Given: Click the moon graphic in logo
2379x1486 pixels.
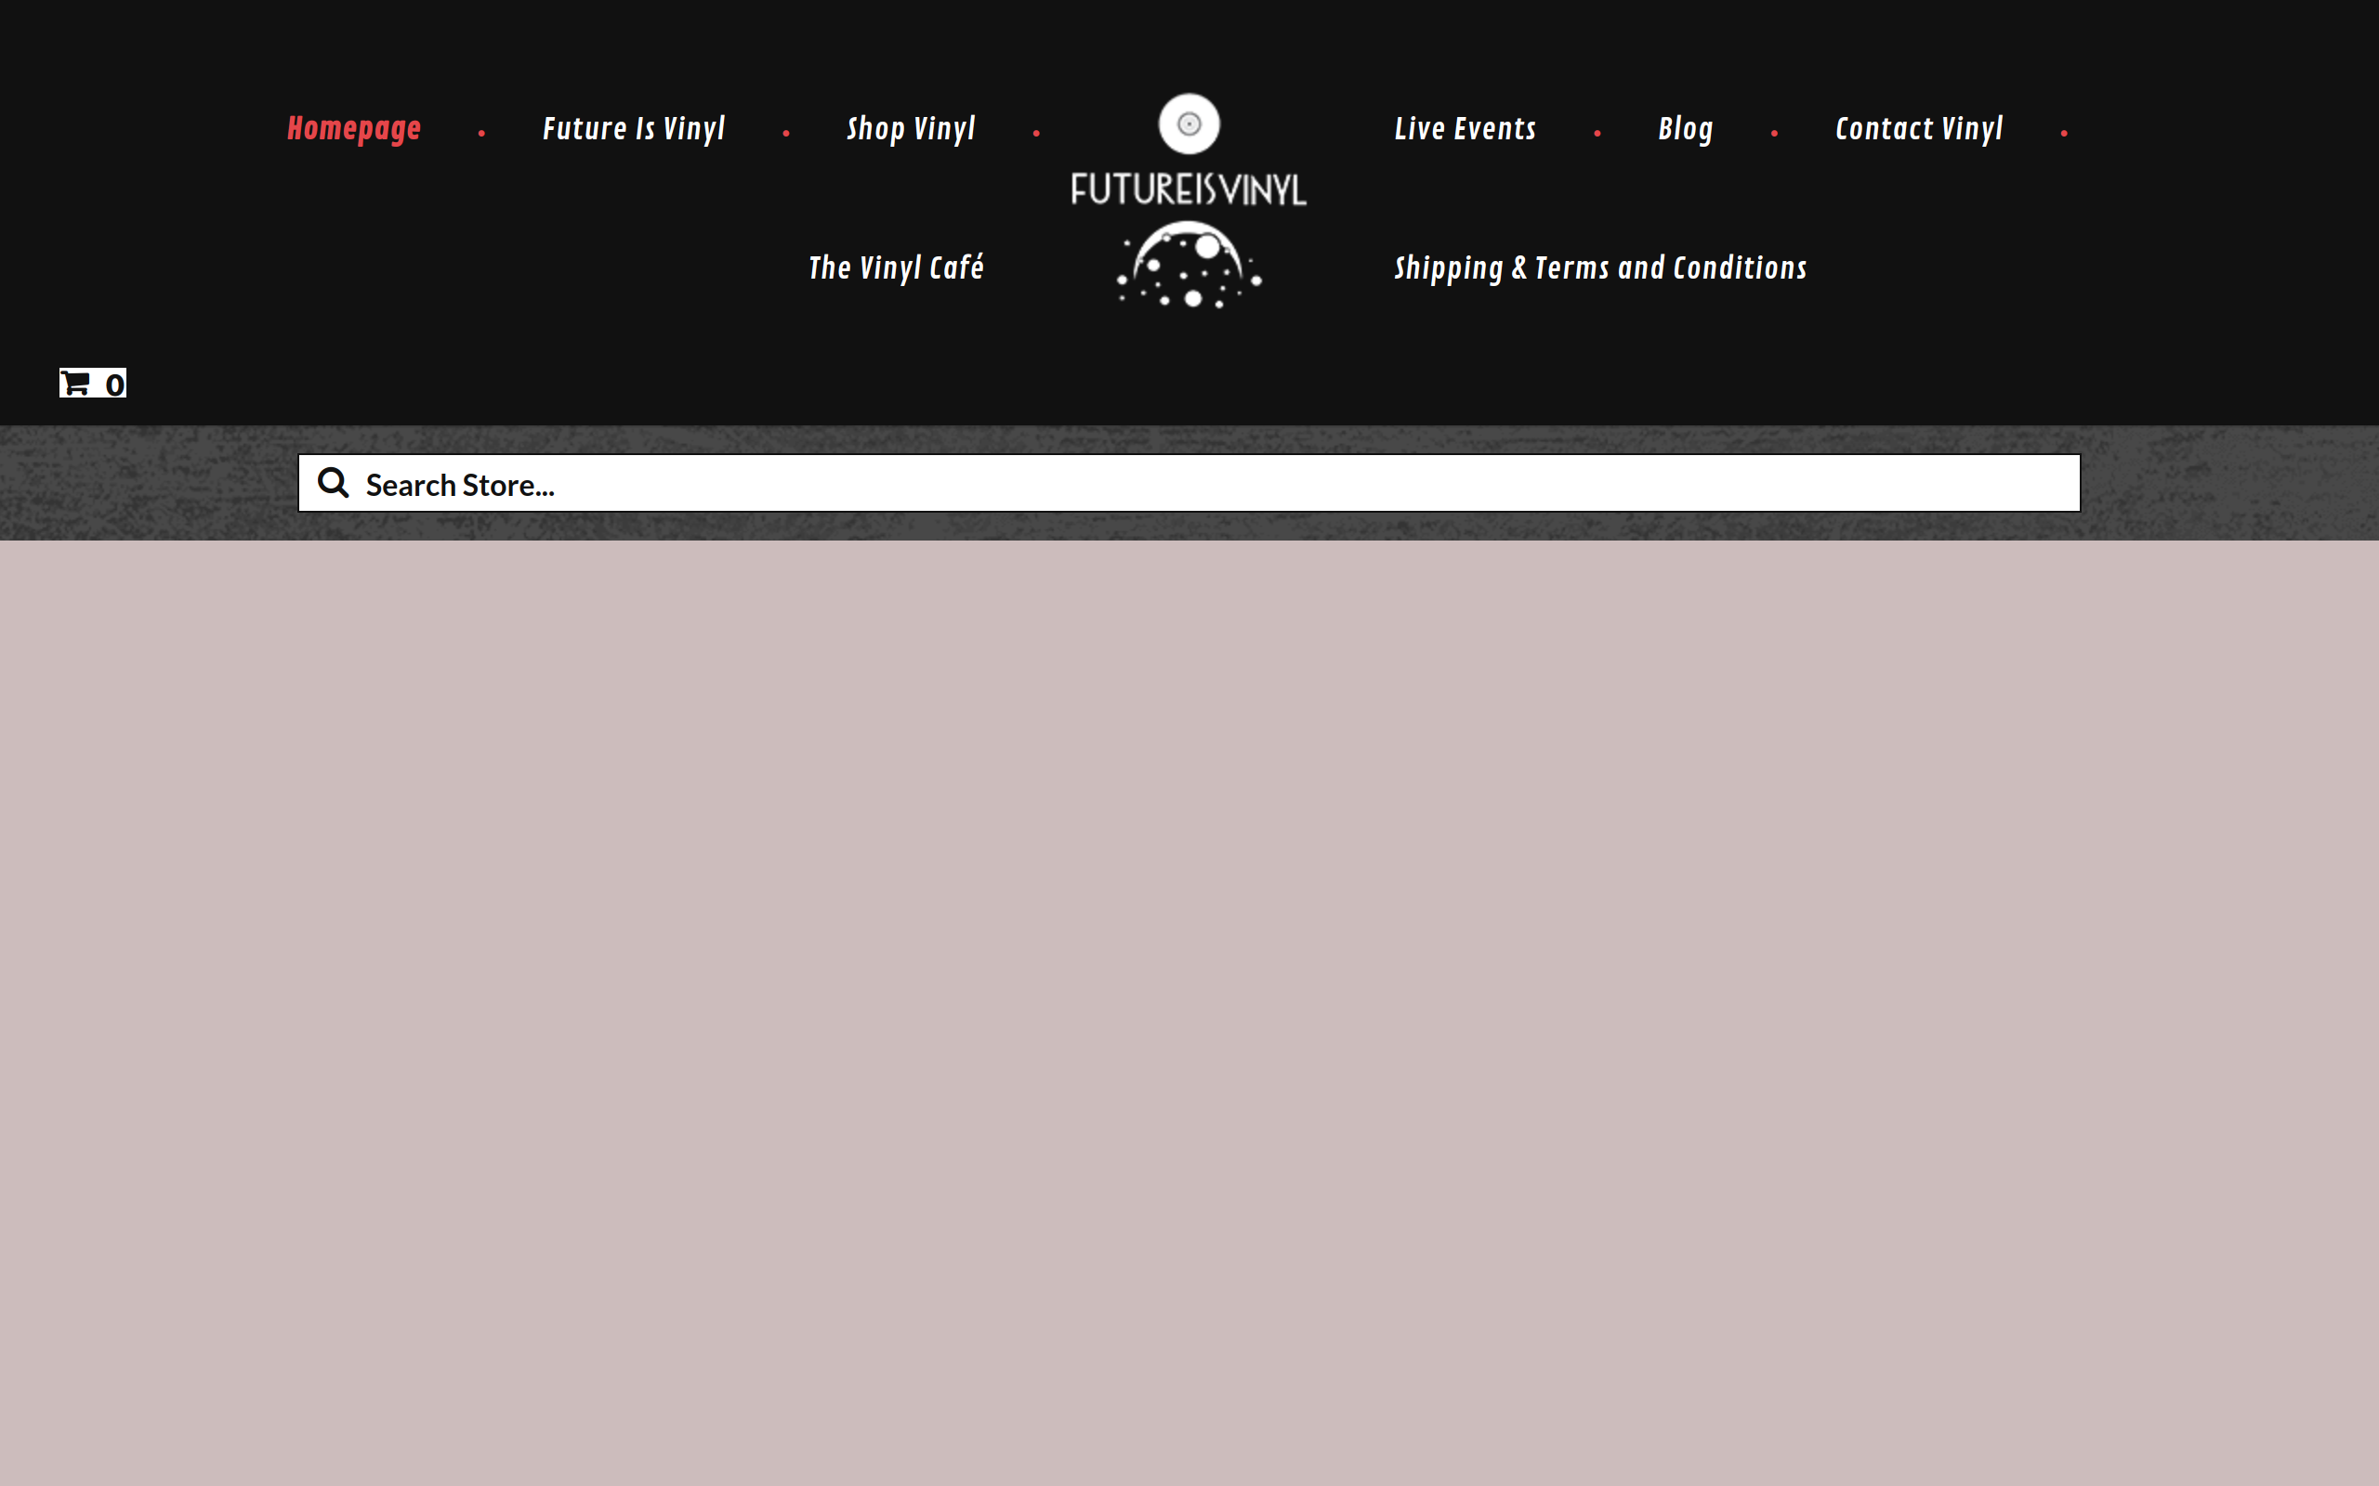Looking at the screenshot, I should (1189, 266).
